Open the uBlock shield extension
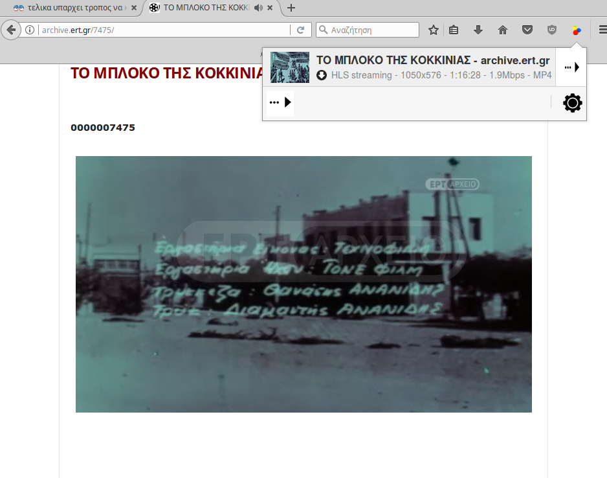 point(551,30)
